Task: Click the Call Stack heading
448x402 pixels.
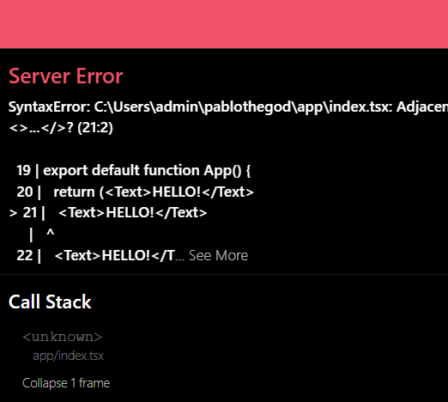Action: (50, 301)
